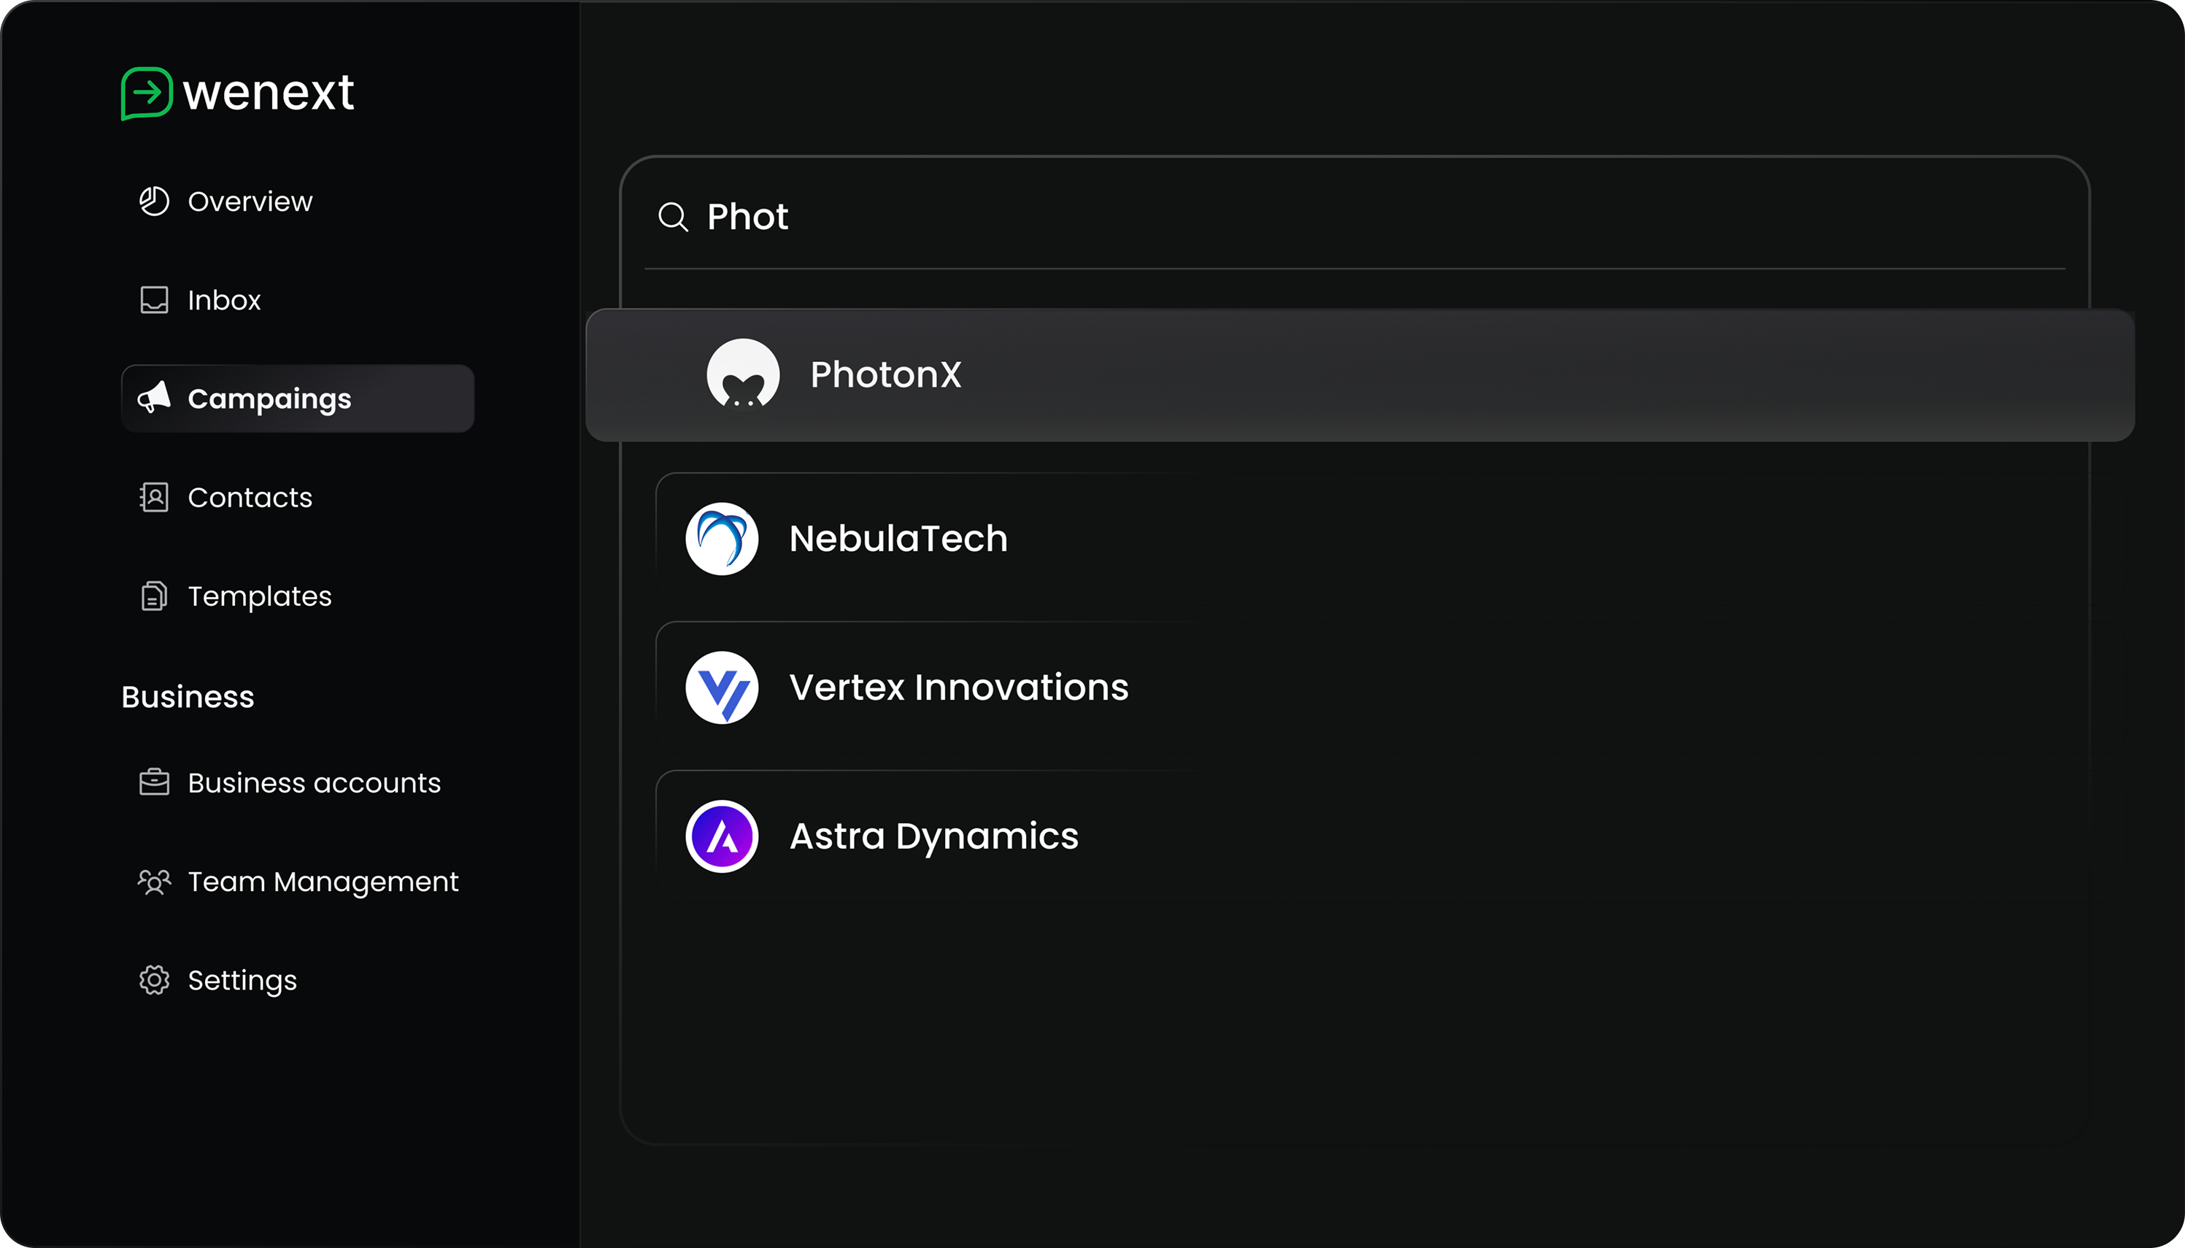Click the Team Management people icon
The image size is (2185, 1248).
[154, 881]
